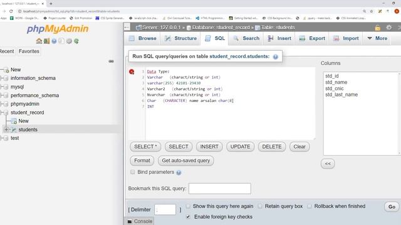Open the More dropdown menu tab

[x=377, y=39]
